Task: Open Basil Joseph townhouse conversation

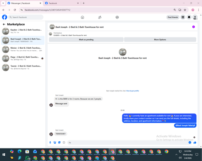Action: click(x=23, y=40)
